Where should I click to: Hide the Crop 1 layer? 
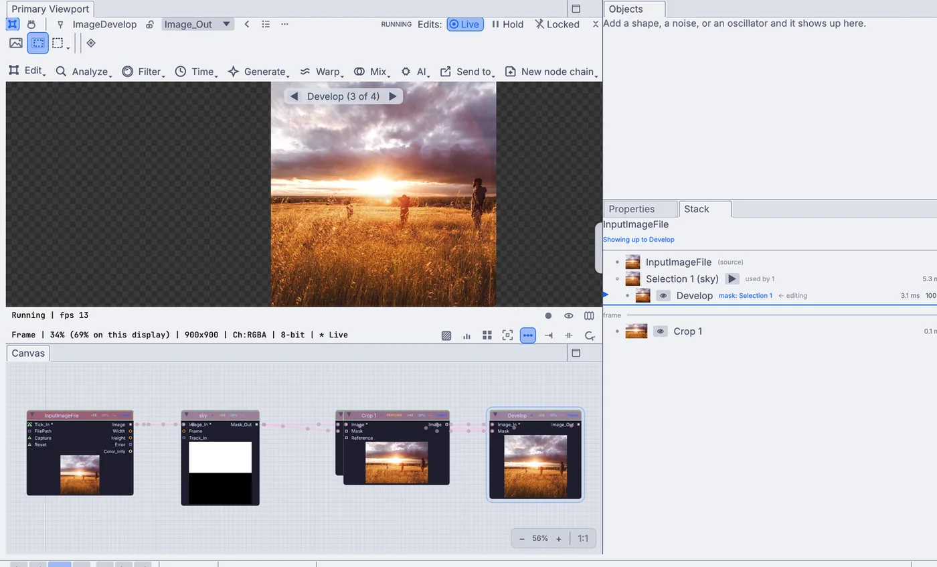point(661,331)
